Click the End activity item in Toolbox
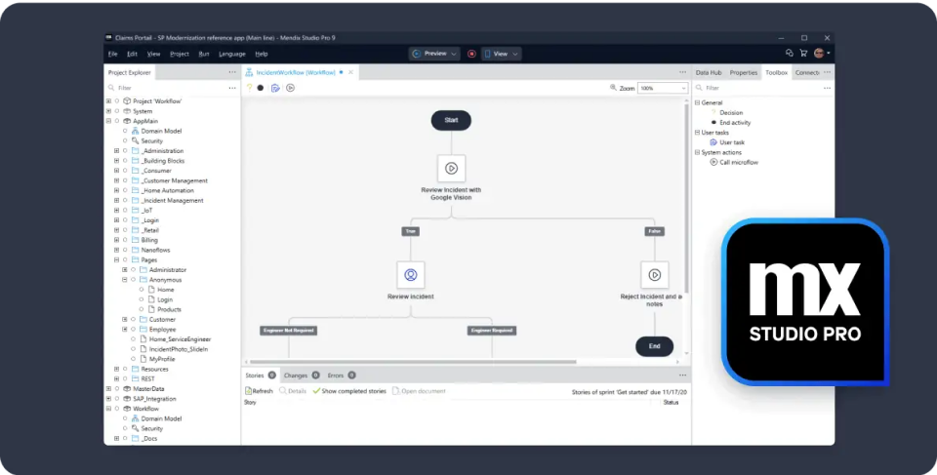Viewport: 937px width, 475px height. click(737, 122)
